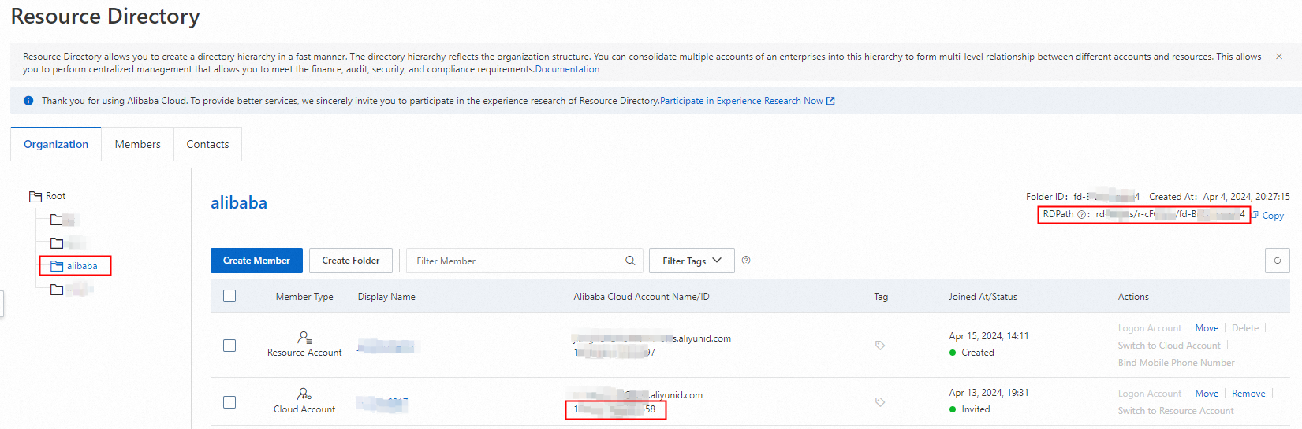The height and width of the screenshot is (429, 1302).
Task: Click the green Created status dot
Action: point(953,353)
